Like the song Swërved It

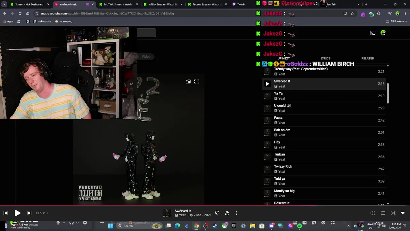tap(227, 213)
